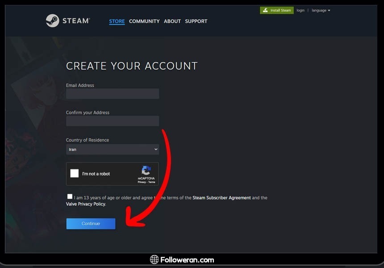Open the Steam Subscriber Agreement link
384x268 pixels.
221,197
